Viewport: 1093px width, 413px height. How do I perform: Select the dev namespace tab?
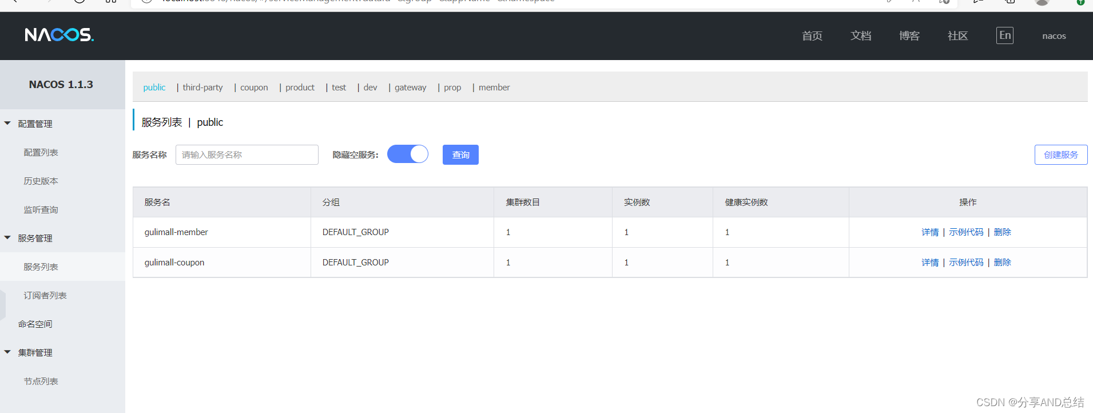[x=371, y=88]
